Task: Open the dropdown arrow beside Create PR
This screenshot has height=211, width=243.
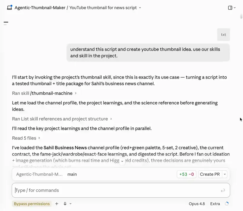Action: click(225, 174)
